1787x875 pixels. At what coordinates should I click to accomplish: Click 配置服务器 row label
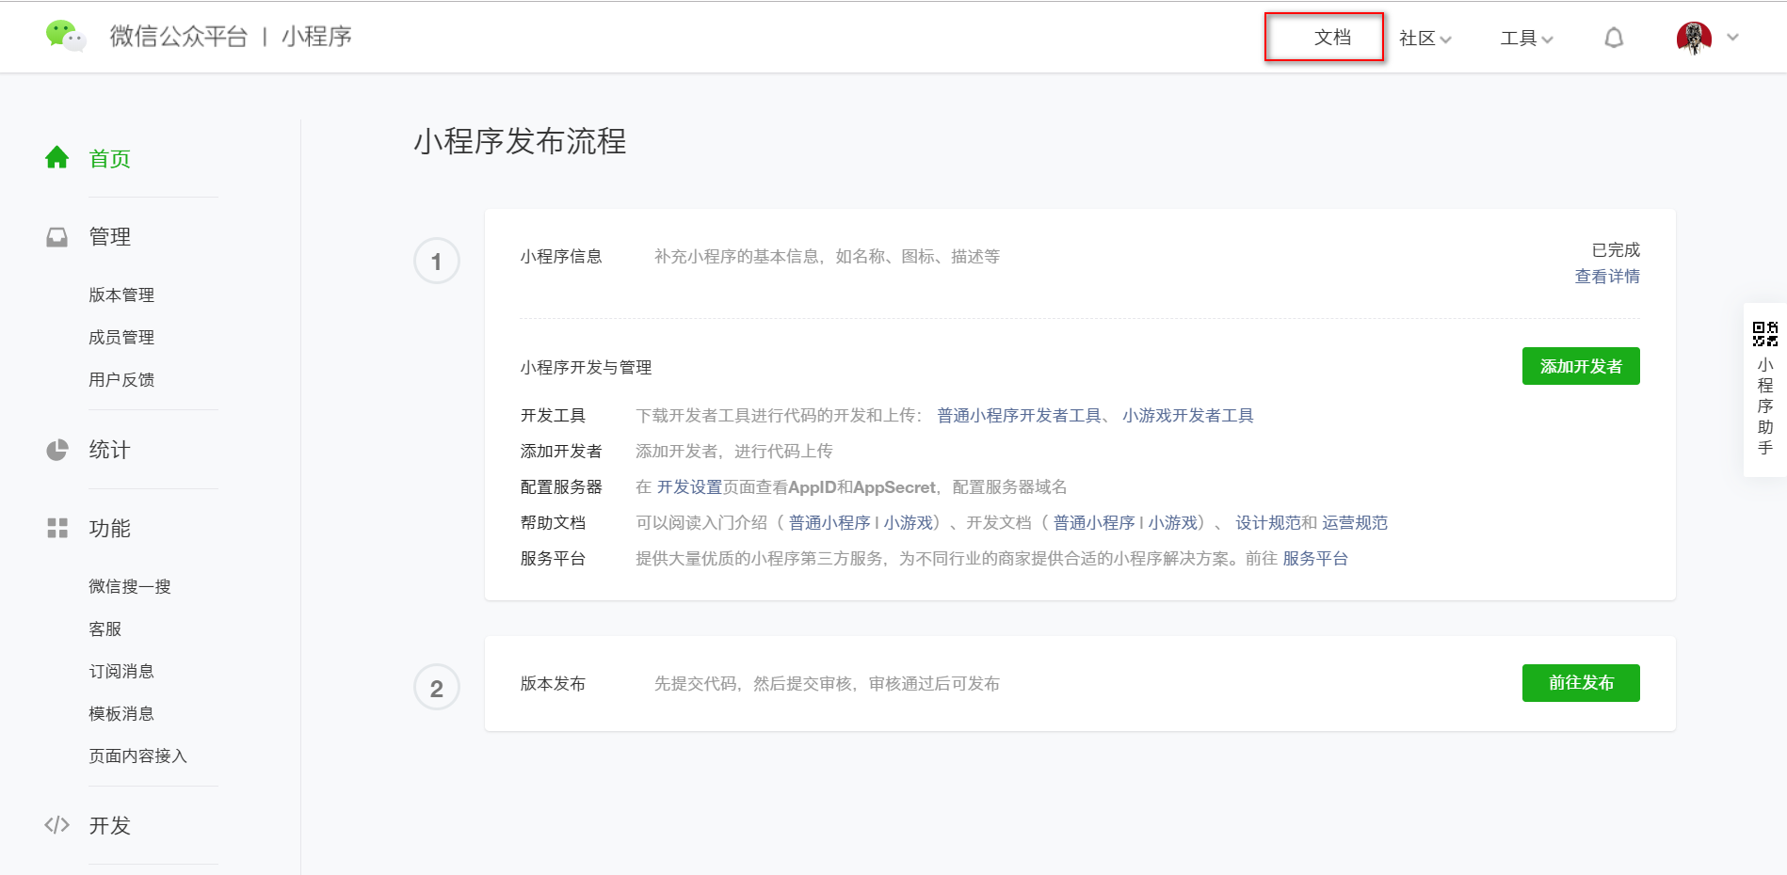coord(561,487)
